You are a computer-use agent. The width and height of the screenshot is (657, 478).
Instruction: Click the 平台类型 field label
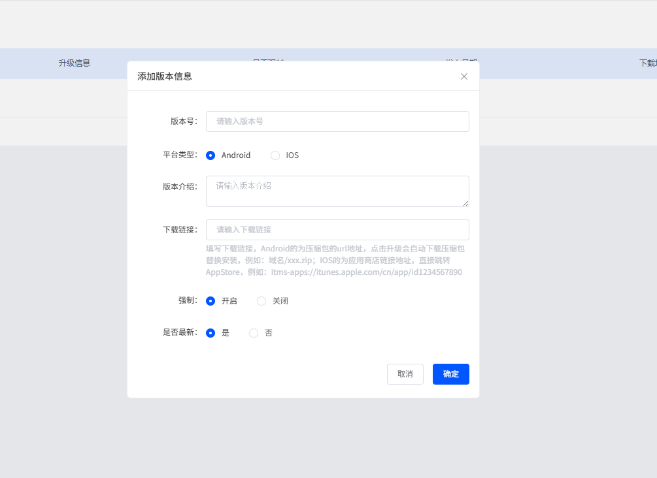click(180, 155)
